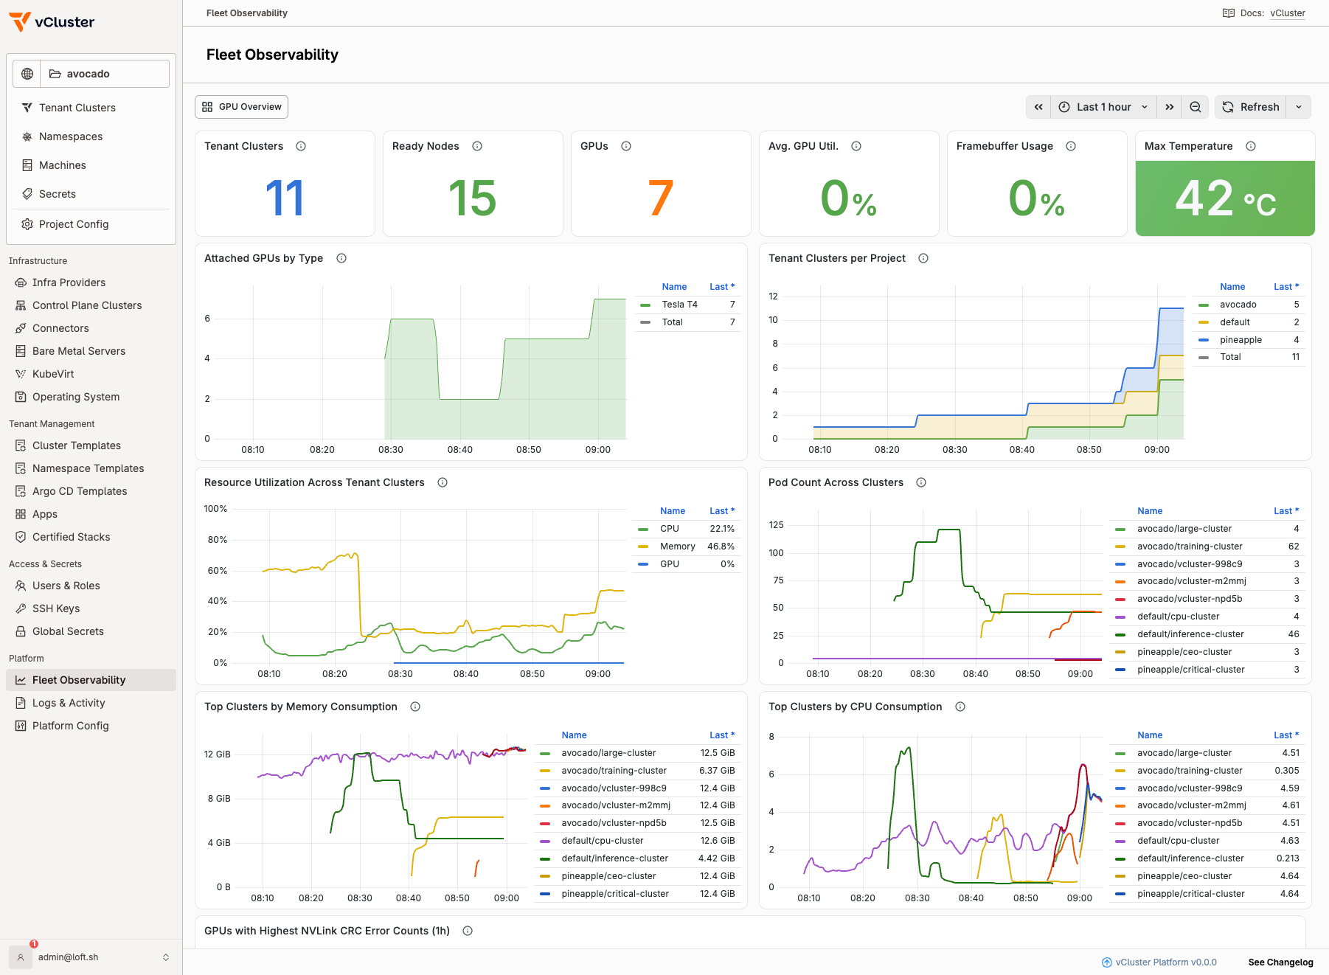Click the vCluster logo
1329x975 pixels.
tap(52, 22)
